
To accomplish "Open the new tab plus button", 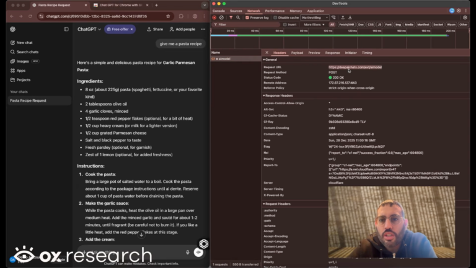I will (156, 5).
